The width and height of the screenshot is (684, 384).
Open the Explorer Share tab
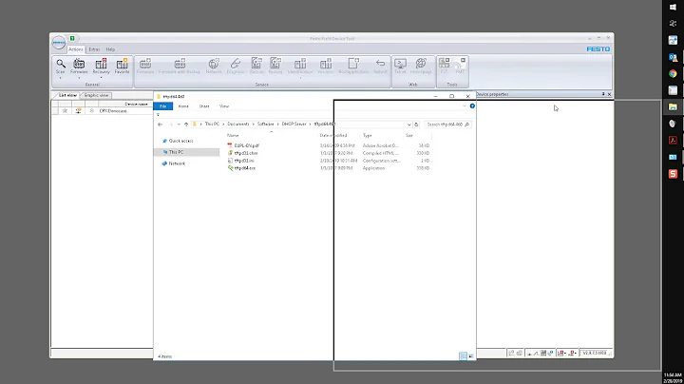(x=204, y=106)
